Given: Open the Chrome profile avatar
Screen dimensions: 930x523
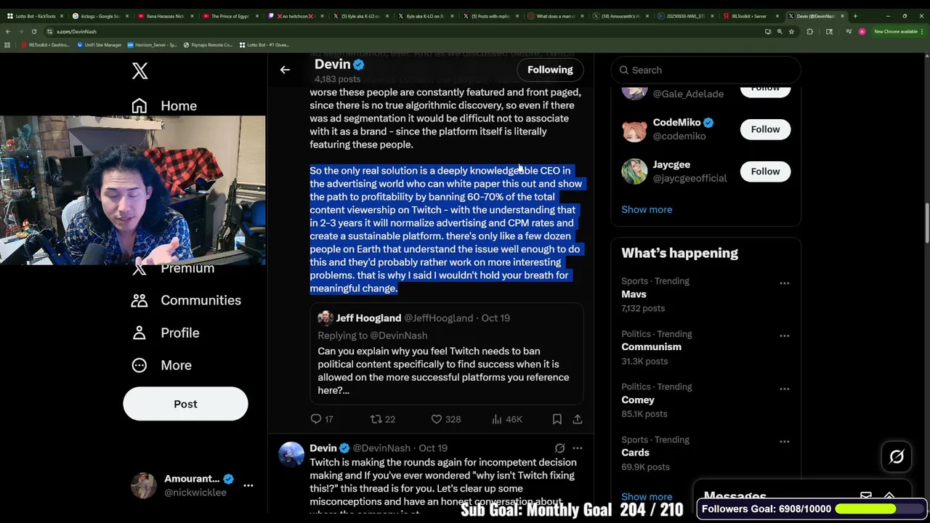Looking at the screenshot, I should pyautogui.click(x=862, y=31).
